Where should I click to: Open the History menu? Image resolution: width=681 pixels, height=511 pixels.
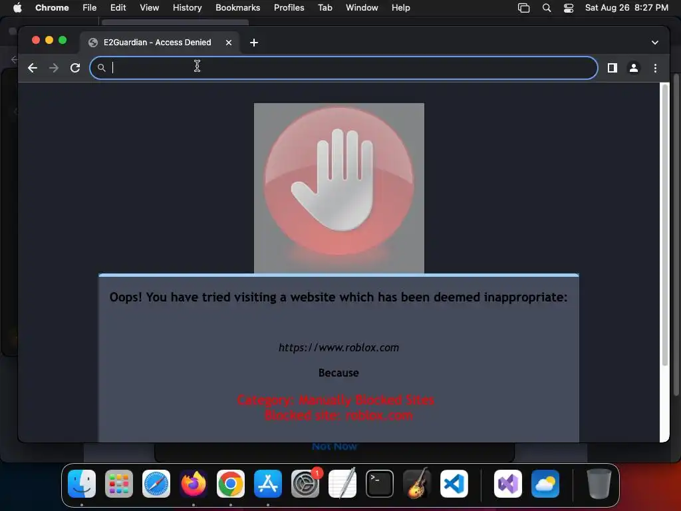(x=187, y=8)
